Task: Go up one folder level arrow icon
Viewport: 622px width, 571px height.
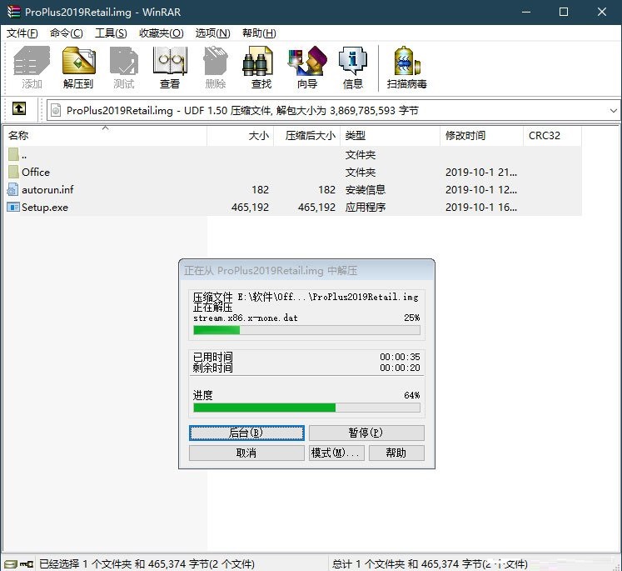Action: click(19, 108)
